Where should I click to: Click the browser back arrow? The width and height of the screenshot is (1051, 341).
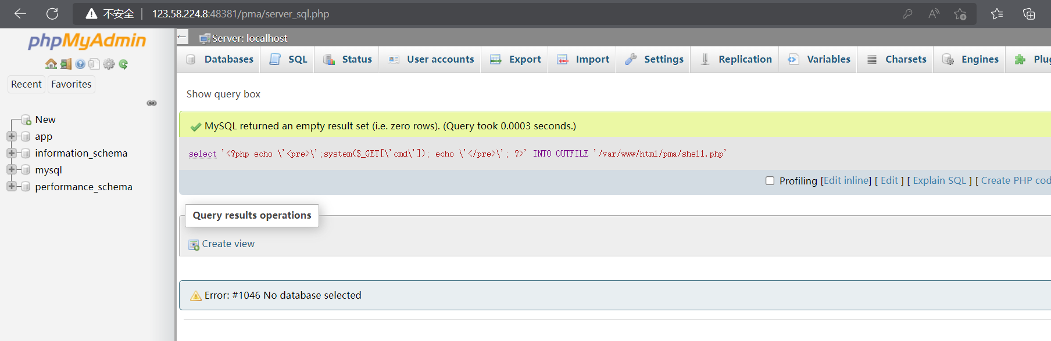20,13
